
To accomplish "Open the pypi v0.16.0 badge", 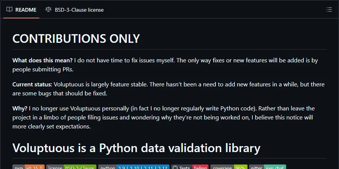I will tap(28, 167).
